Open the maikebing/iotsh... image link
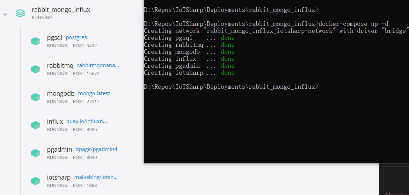The height and width of the screenshot is (195, 409). coord(96,177)
